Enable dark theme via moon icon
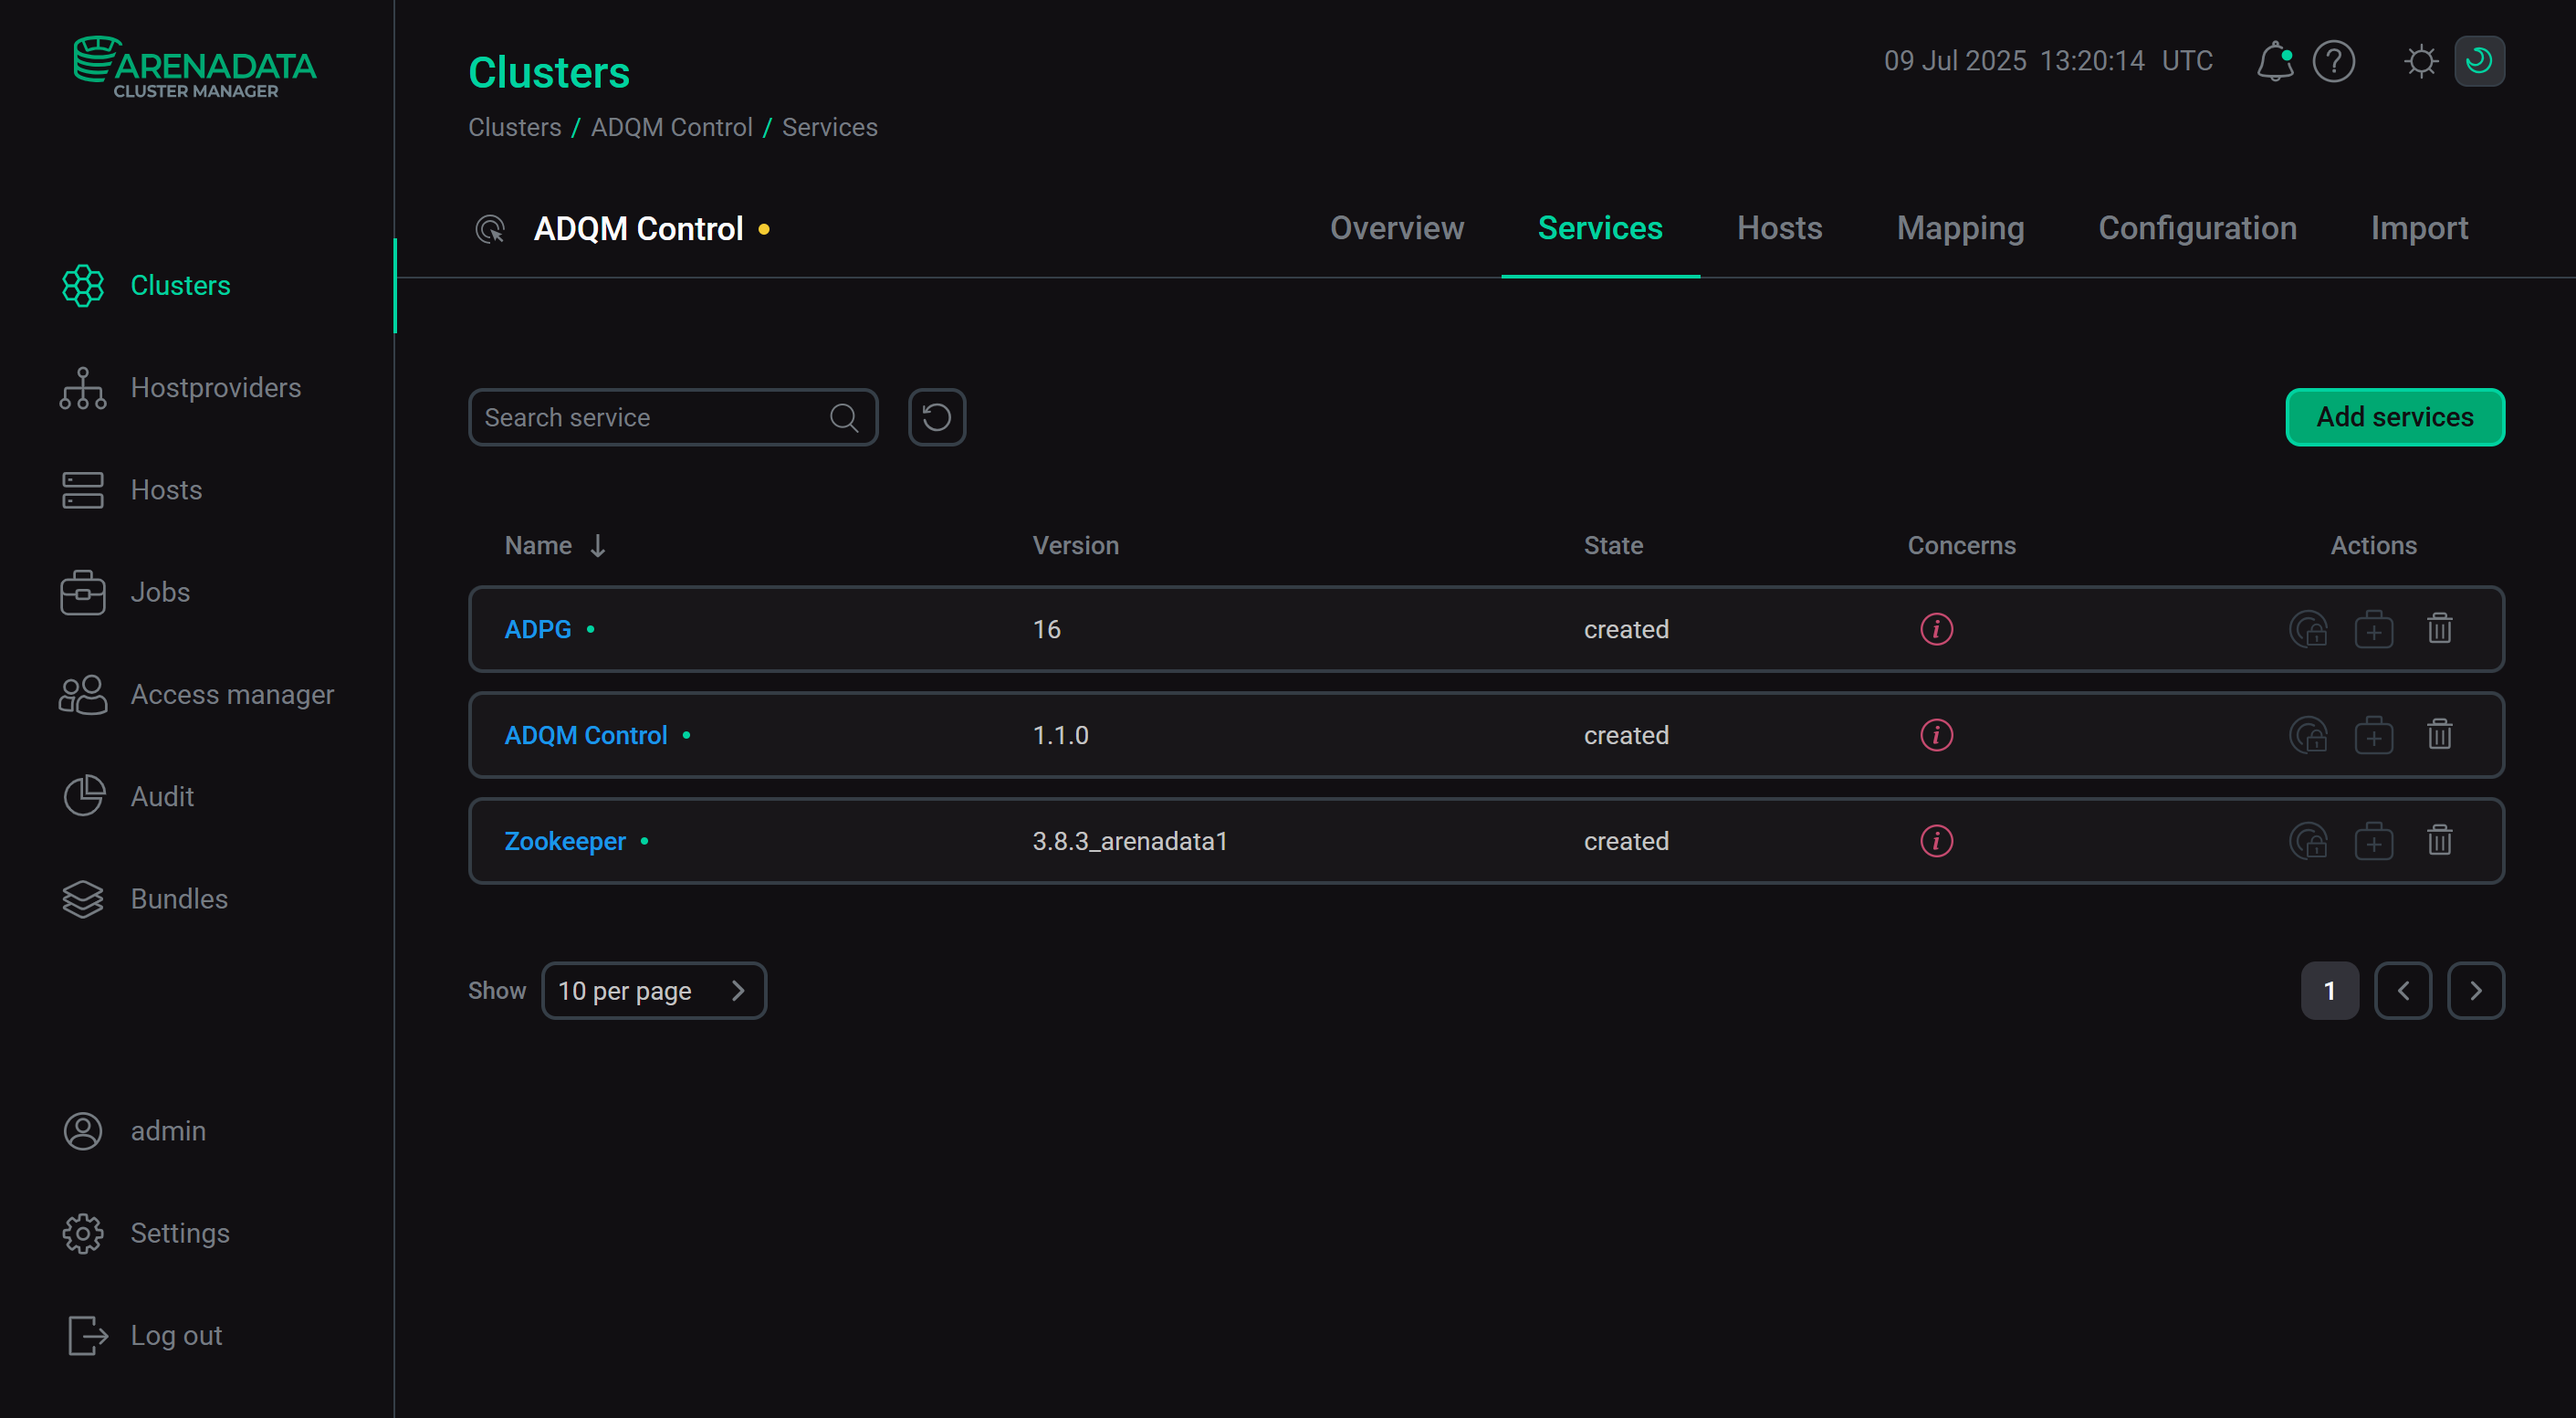The image size is (2576, 1418). coord(2481,61)
